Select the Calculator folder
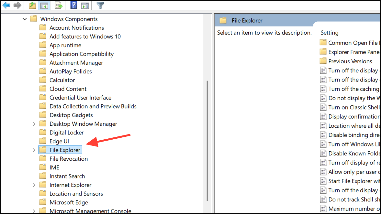This screenshot has height=214, width=381. point(62,80)
